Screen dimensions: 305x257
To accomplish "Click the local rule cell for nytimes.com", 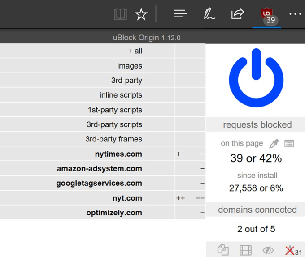I will pyautogui.click(x=191, y=154).
